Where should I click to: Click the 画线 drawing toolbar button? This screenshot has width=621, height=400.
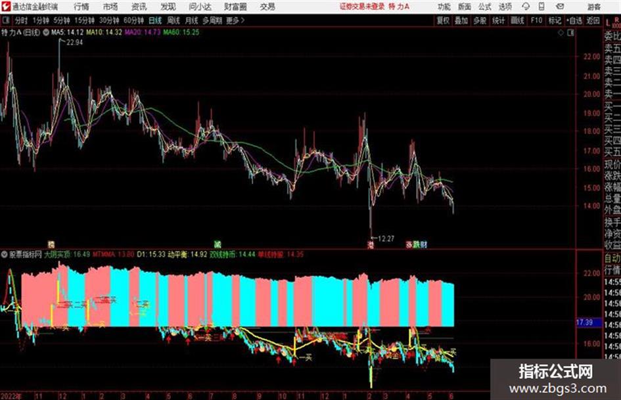pyautogui.click(x=517, y=20)
